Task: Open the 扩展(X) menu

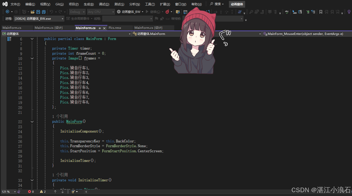Action: point(165,4)
